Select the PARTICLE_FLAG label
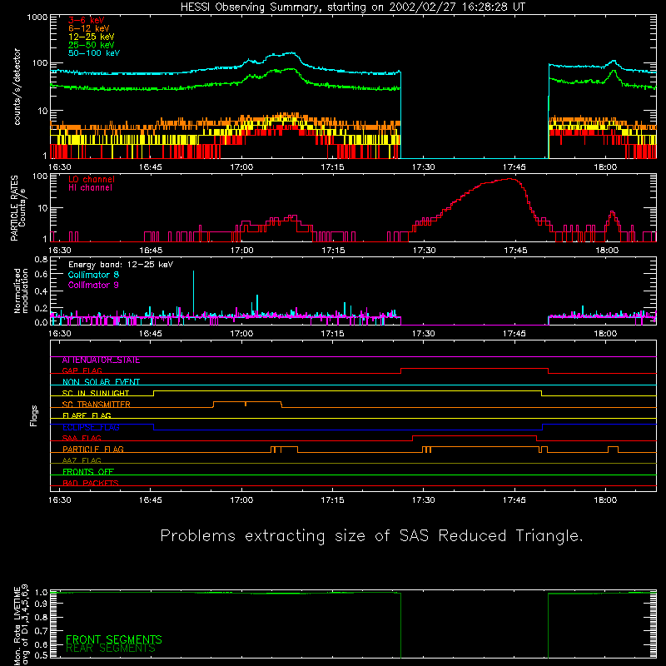666x666 pixels. 93,450
